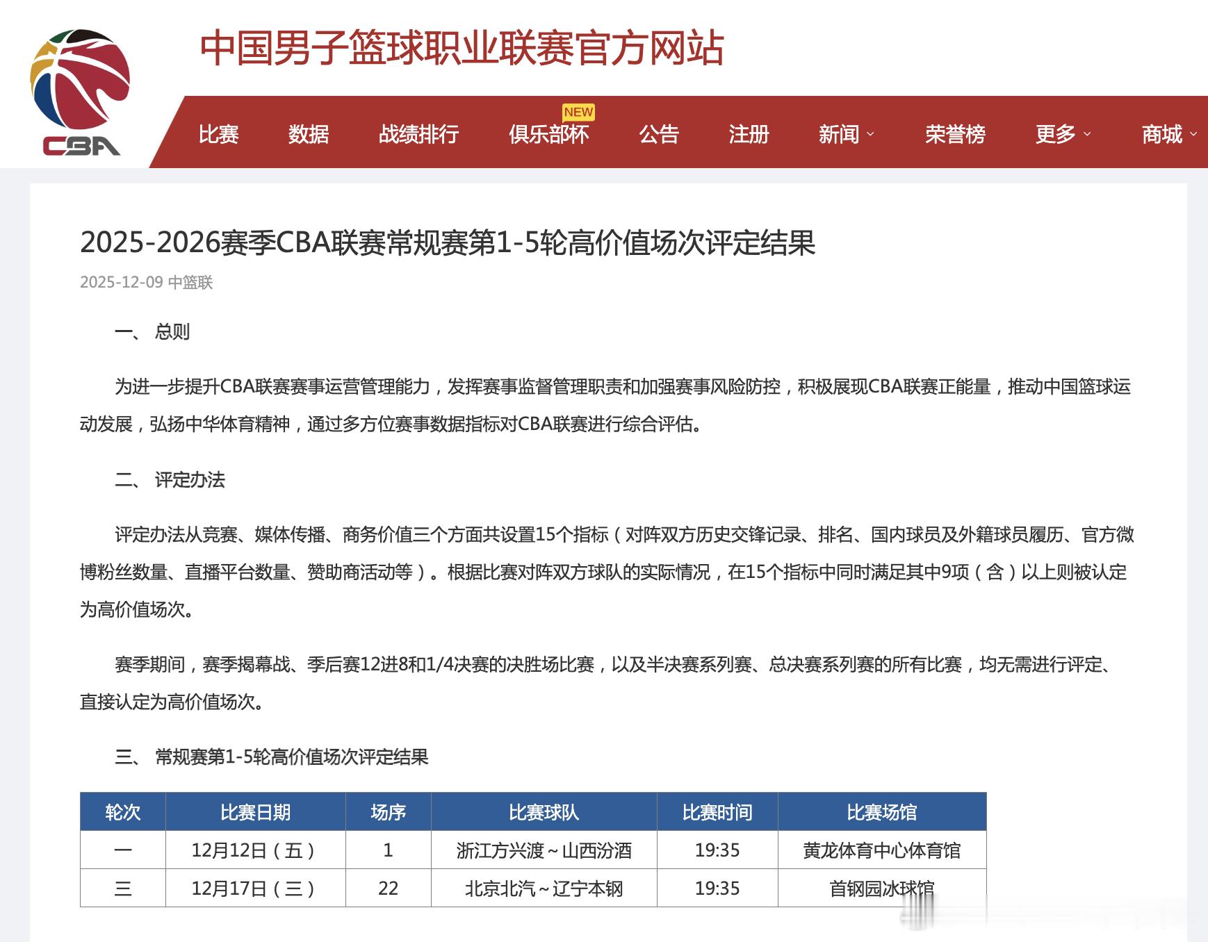Click the 19:35 time in the 北京北汽 row
1208x942 pixels.
pyautogui.click(x=717, y=889)
